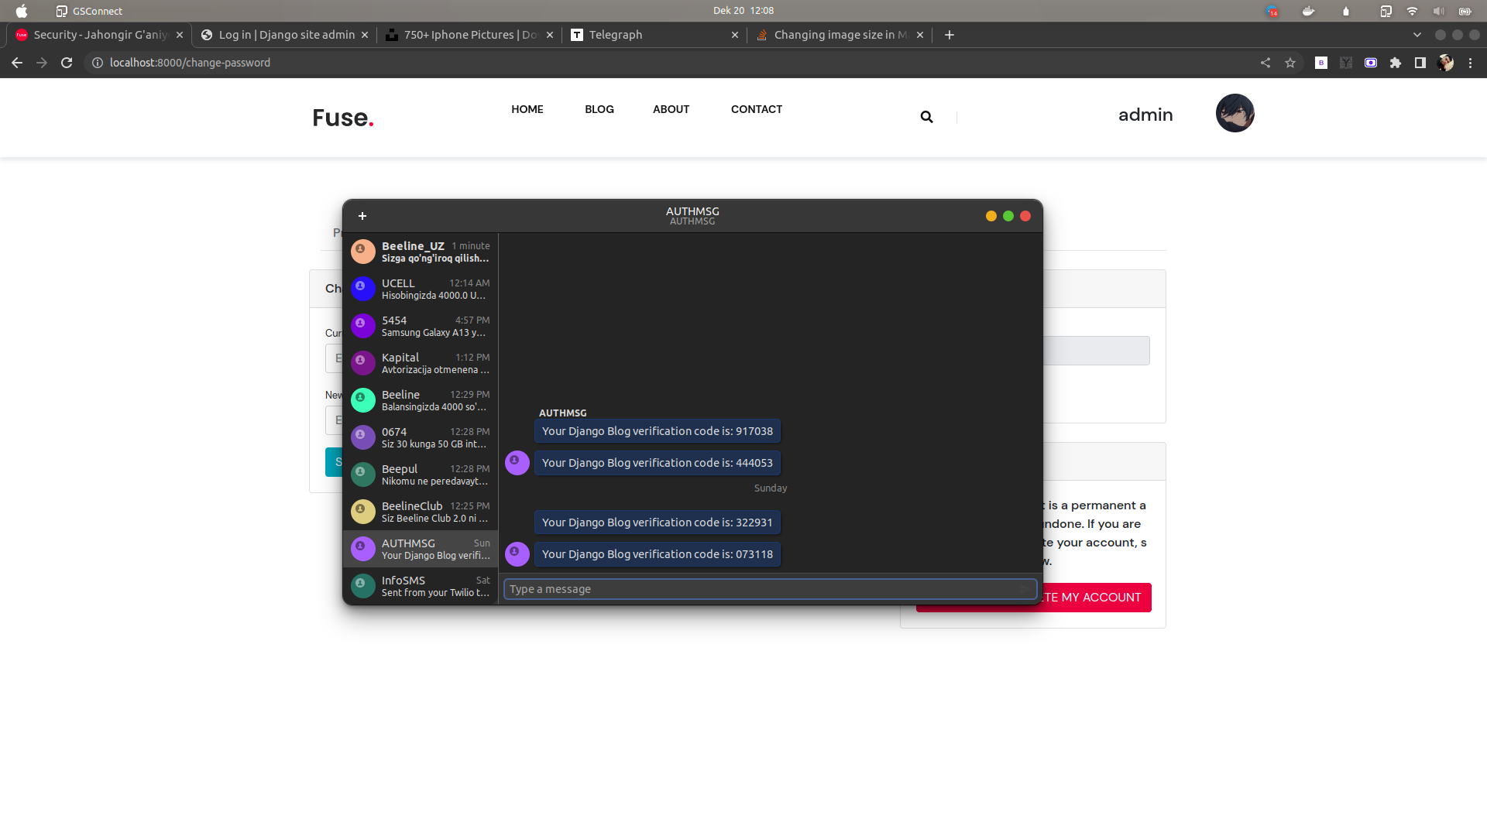The height and width of the screenshot is (836, 1487).
Task: Open the BLOG navigation link
Action: pos(599,109)
